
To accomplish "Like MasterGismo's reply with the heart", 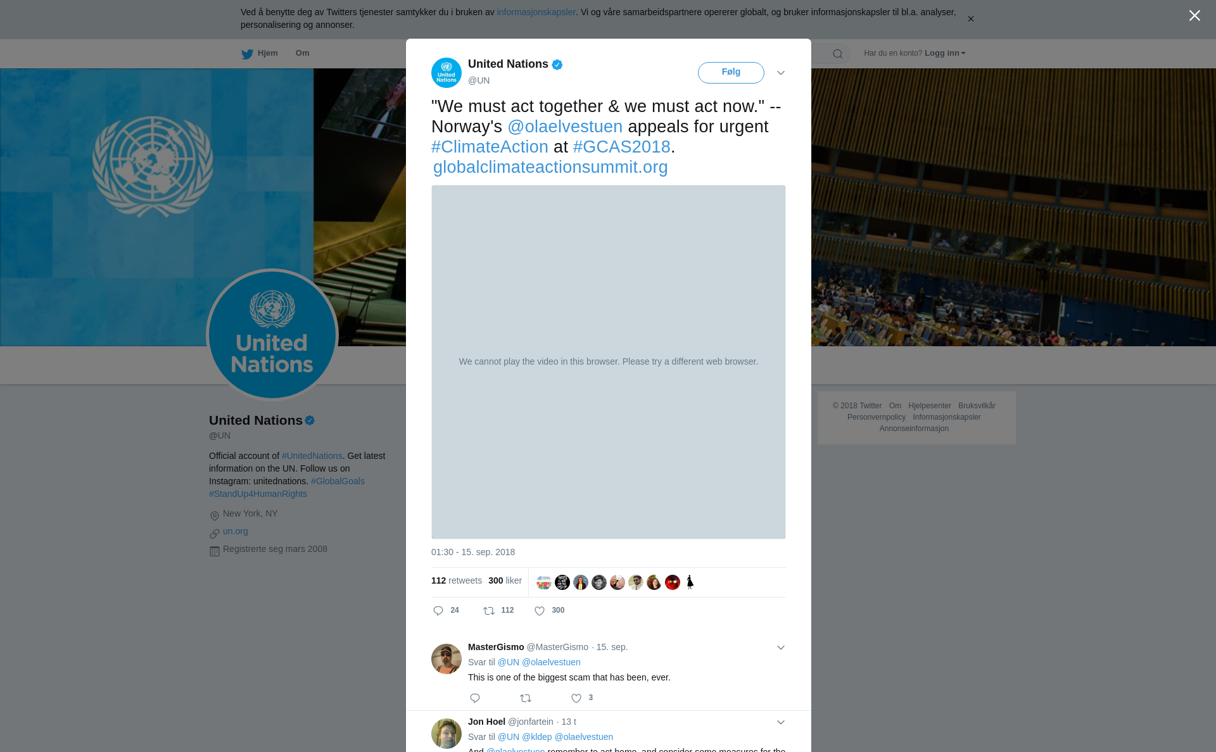I will coord(576,698).
